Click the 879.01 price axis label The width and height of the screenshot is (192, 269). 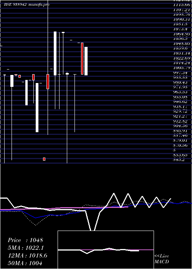(180, 141)
